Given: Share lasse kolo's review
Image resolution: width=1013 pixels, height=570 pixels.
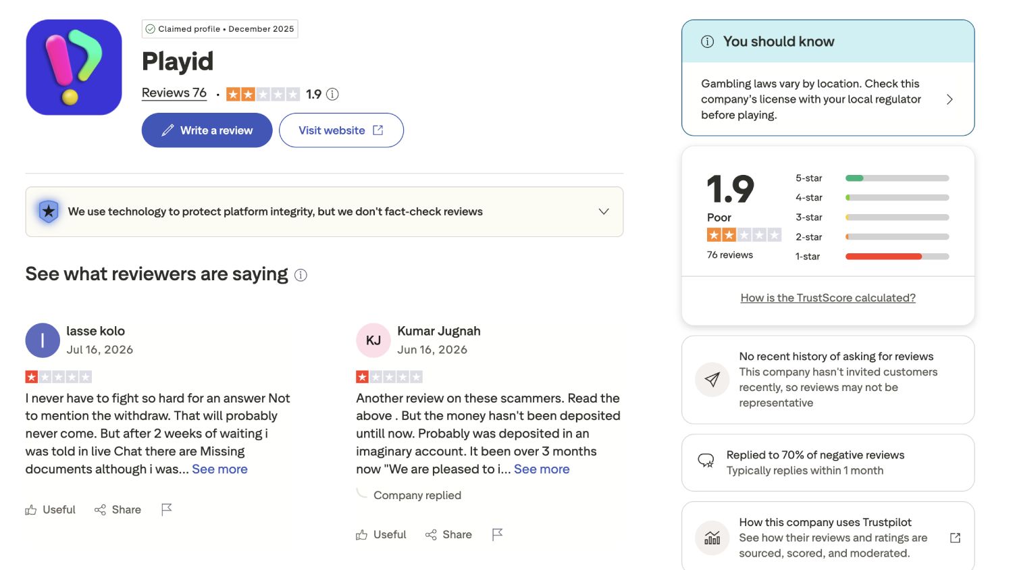Looking at the screenshot, I should 118,510.
